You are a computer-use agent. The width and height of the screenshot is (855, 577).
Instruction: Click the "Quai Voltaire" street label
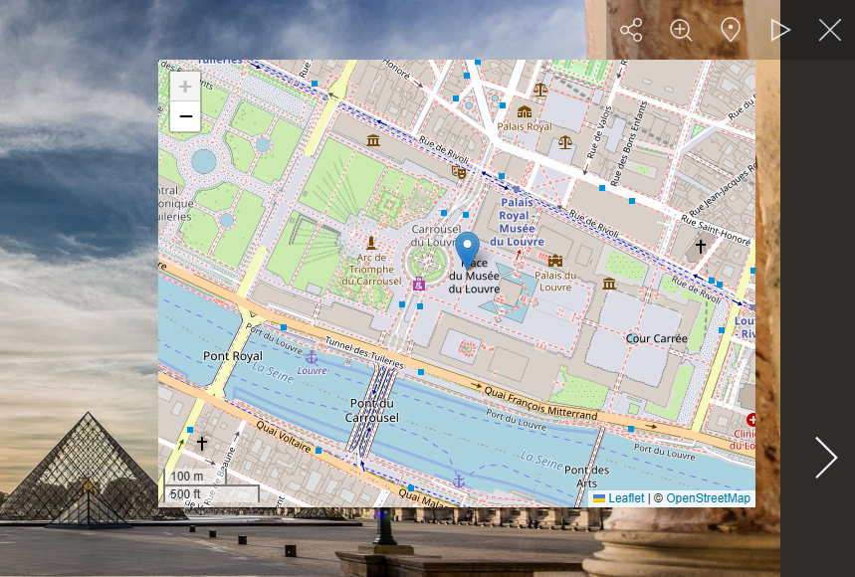pos(283,436)
